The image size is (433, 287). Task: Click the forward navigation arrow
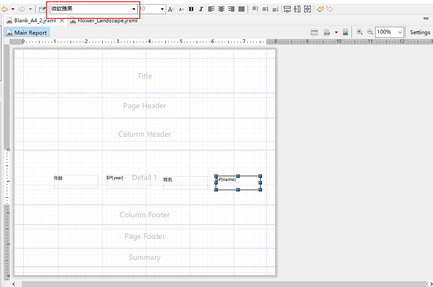pos(22,9)
